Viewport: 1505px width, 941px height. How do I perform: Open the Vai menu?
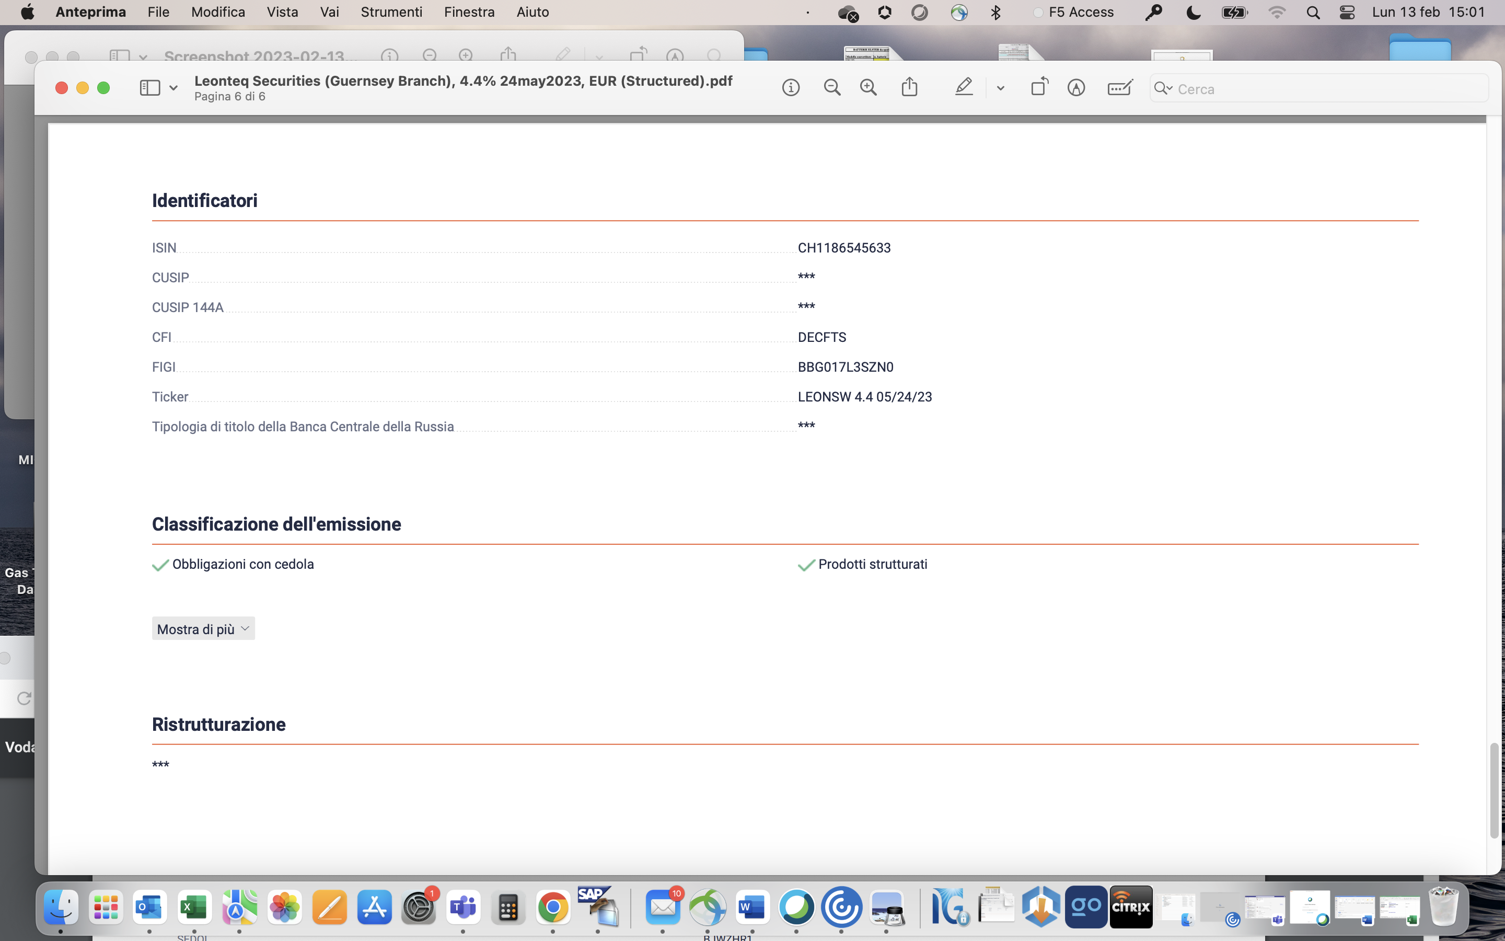tap(330, 13)
